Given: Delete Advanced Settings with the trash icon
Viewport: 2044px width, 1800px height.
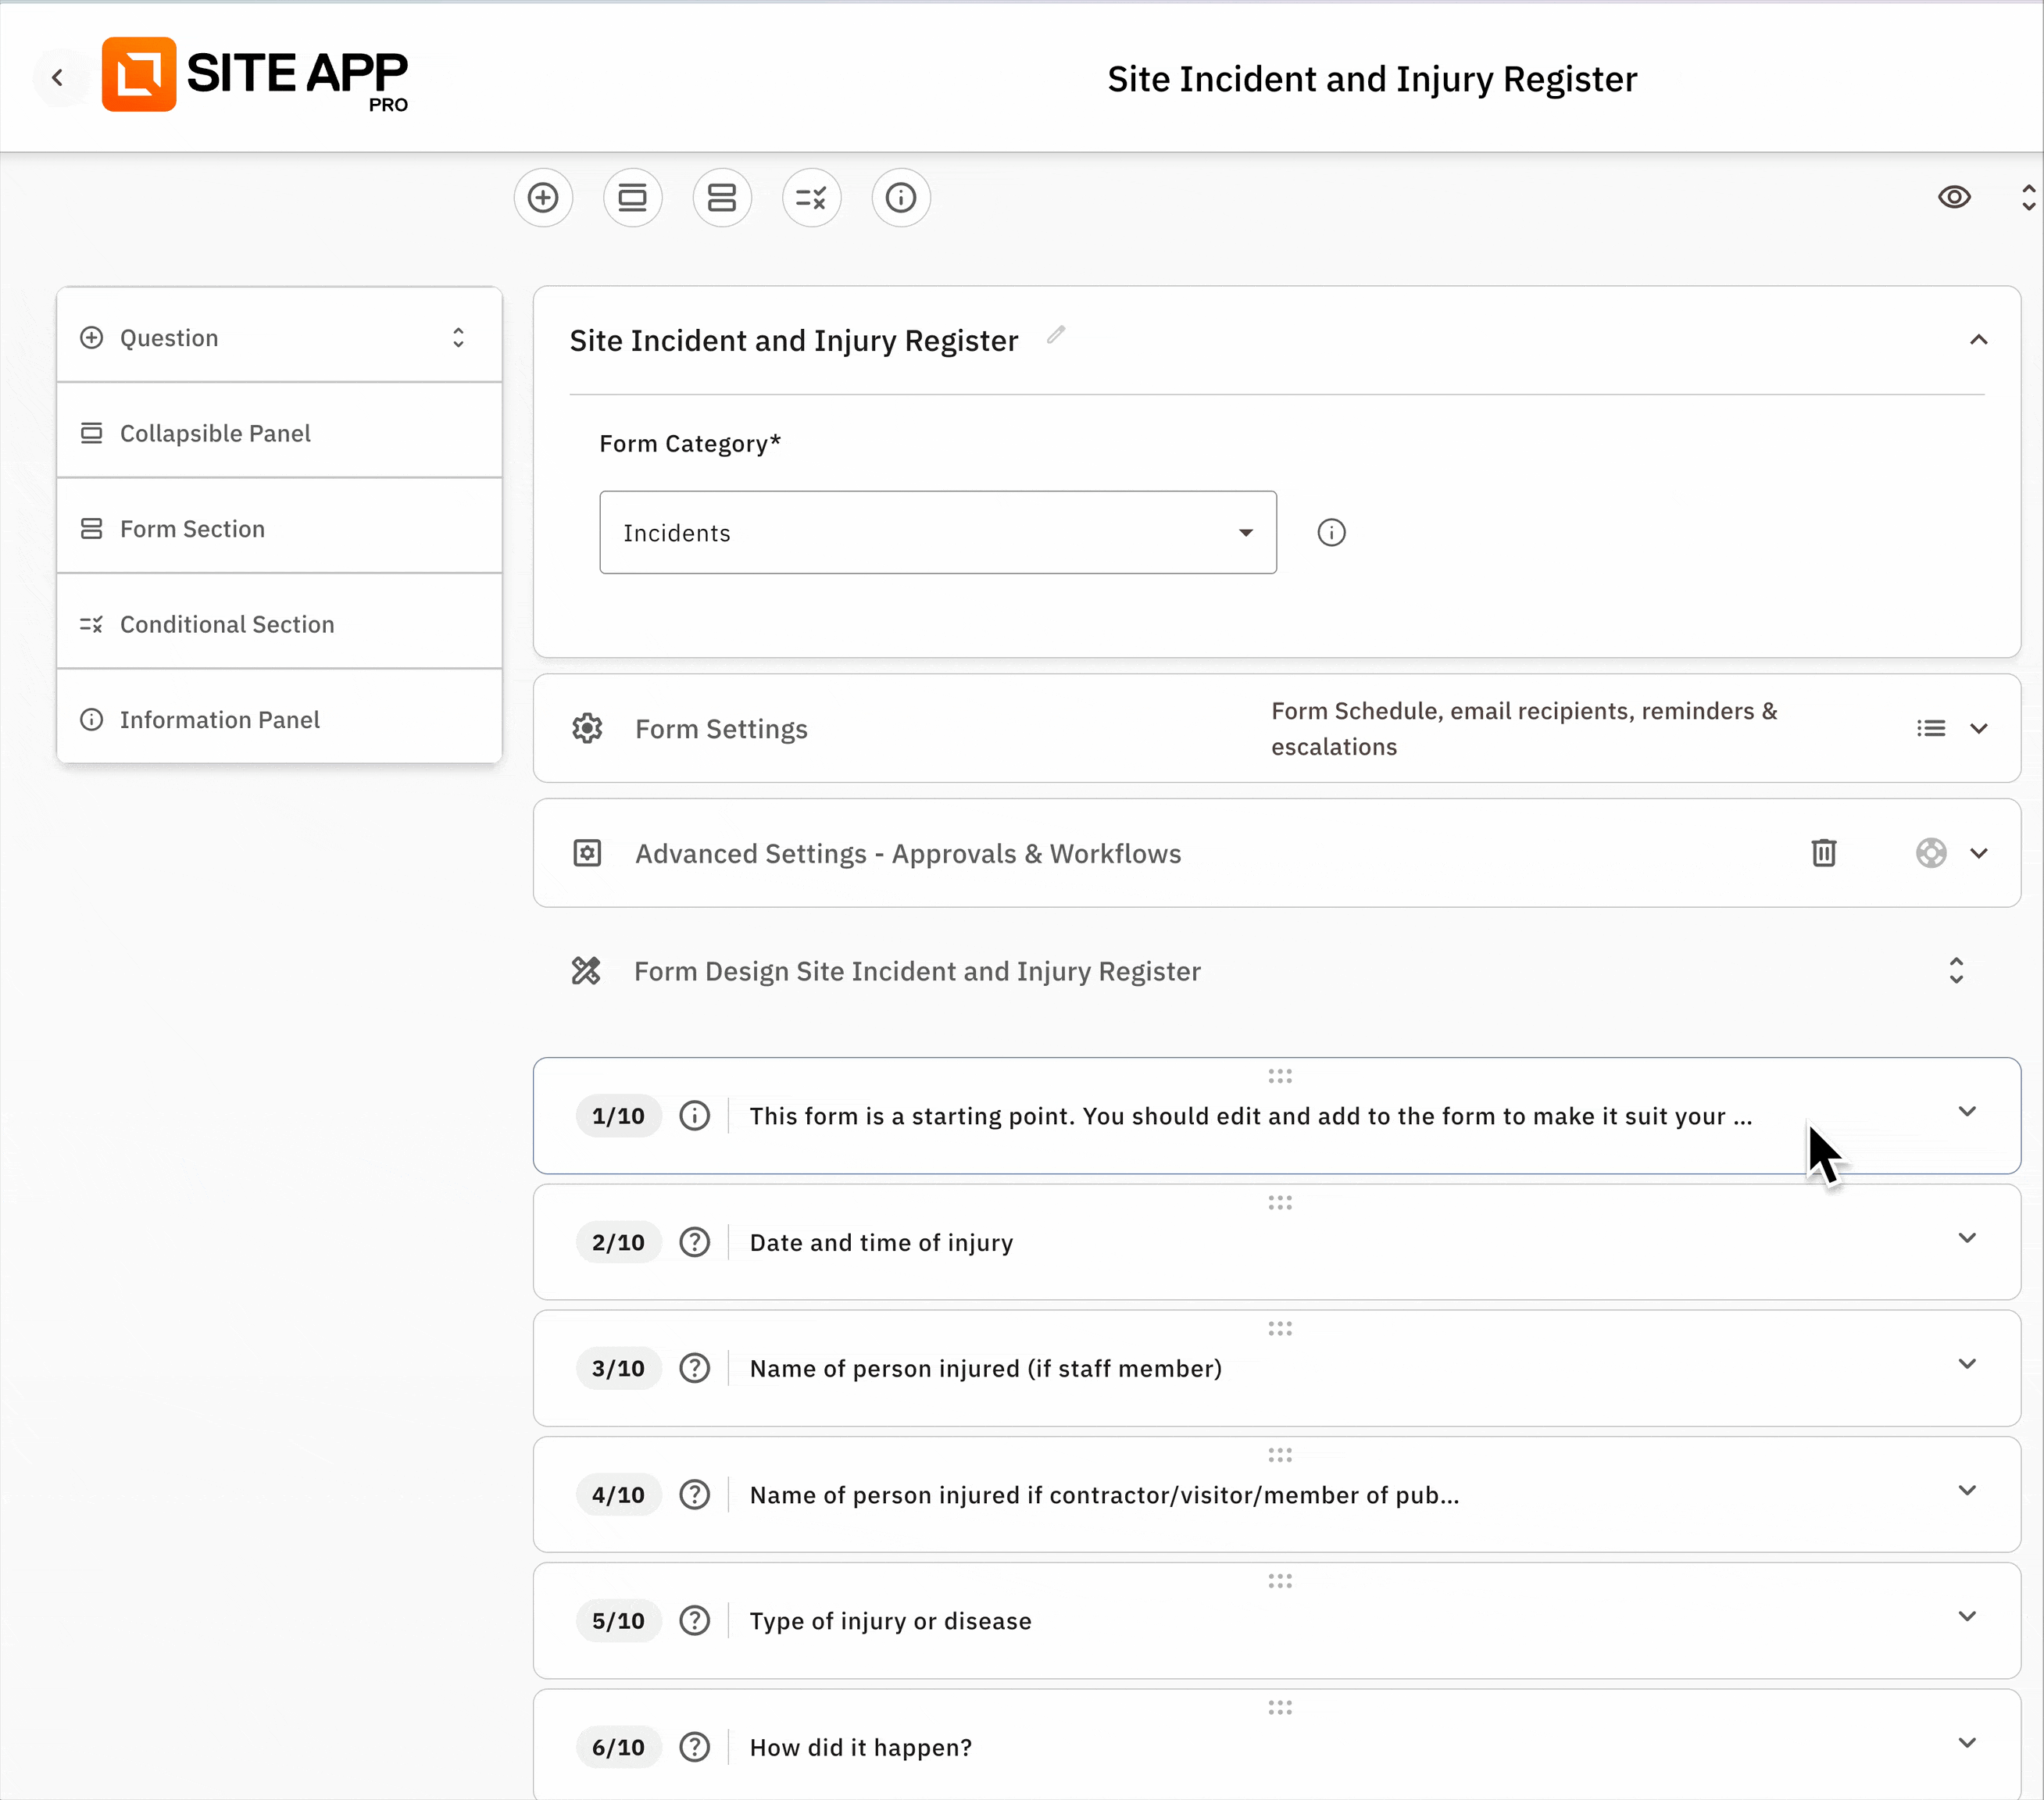Looking at the screenshot, I should (x=1824, y=853).
